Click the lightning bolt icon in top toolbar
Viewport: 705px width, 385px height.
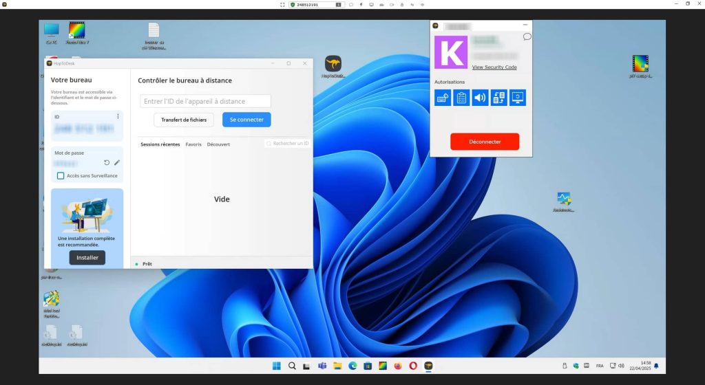click(x=361, y=5)
